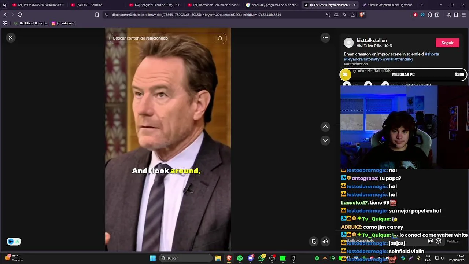Switch to PILO - YouTube tab

[x=96, y=5]
